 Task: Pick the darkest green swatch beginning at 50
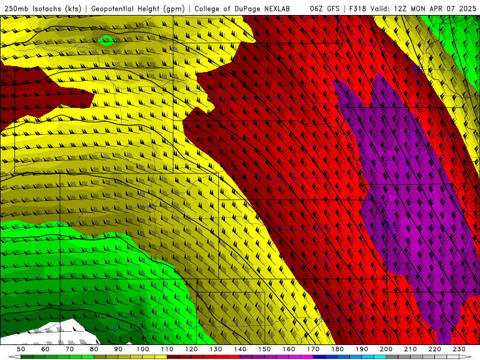[27, 357]
